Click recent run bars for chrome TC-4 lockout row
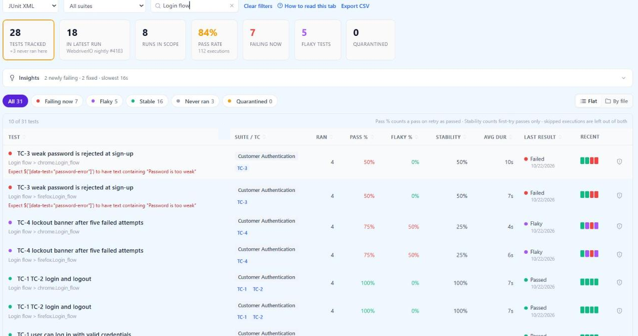 tap(589, 225)
